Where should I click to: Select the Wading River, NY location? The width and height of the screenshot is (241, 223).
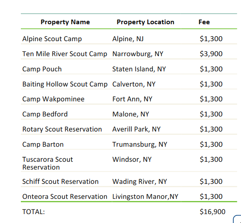click(x=140, y=181)
